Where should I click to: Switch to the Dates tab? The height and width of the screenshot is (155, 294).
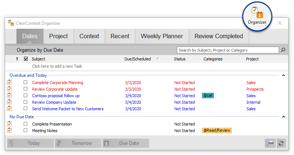pyautogui.click(x=30, y=36)
